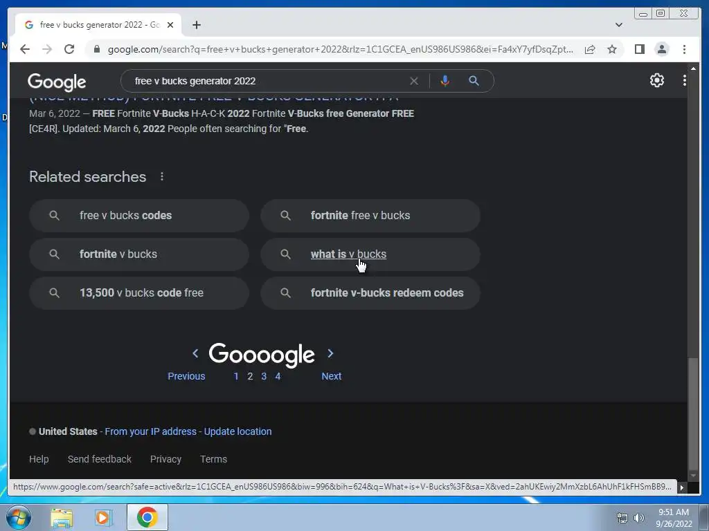
Task: Open the volume control in system tray
Action: [x=638, y=518]
